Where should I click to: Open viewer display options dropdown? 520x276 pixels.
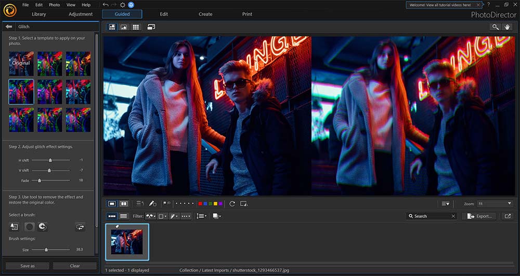tap(446, 204)
